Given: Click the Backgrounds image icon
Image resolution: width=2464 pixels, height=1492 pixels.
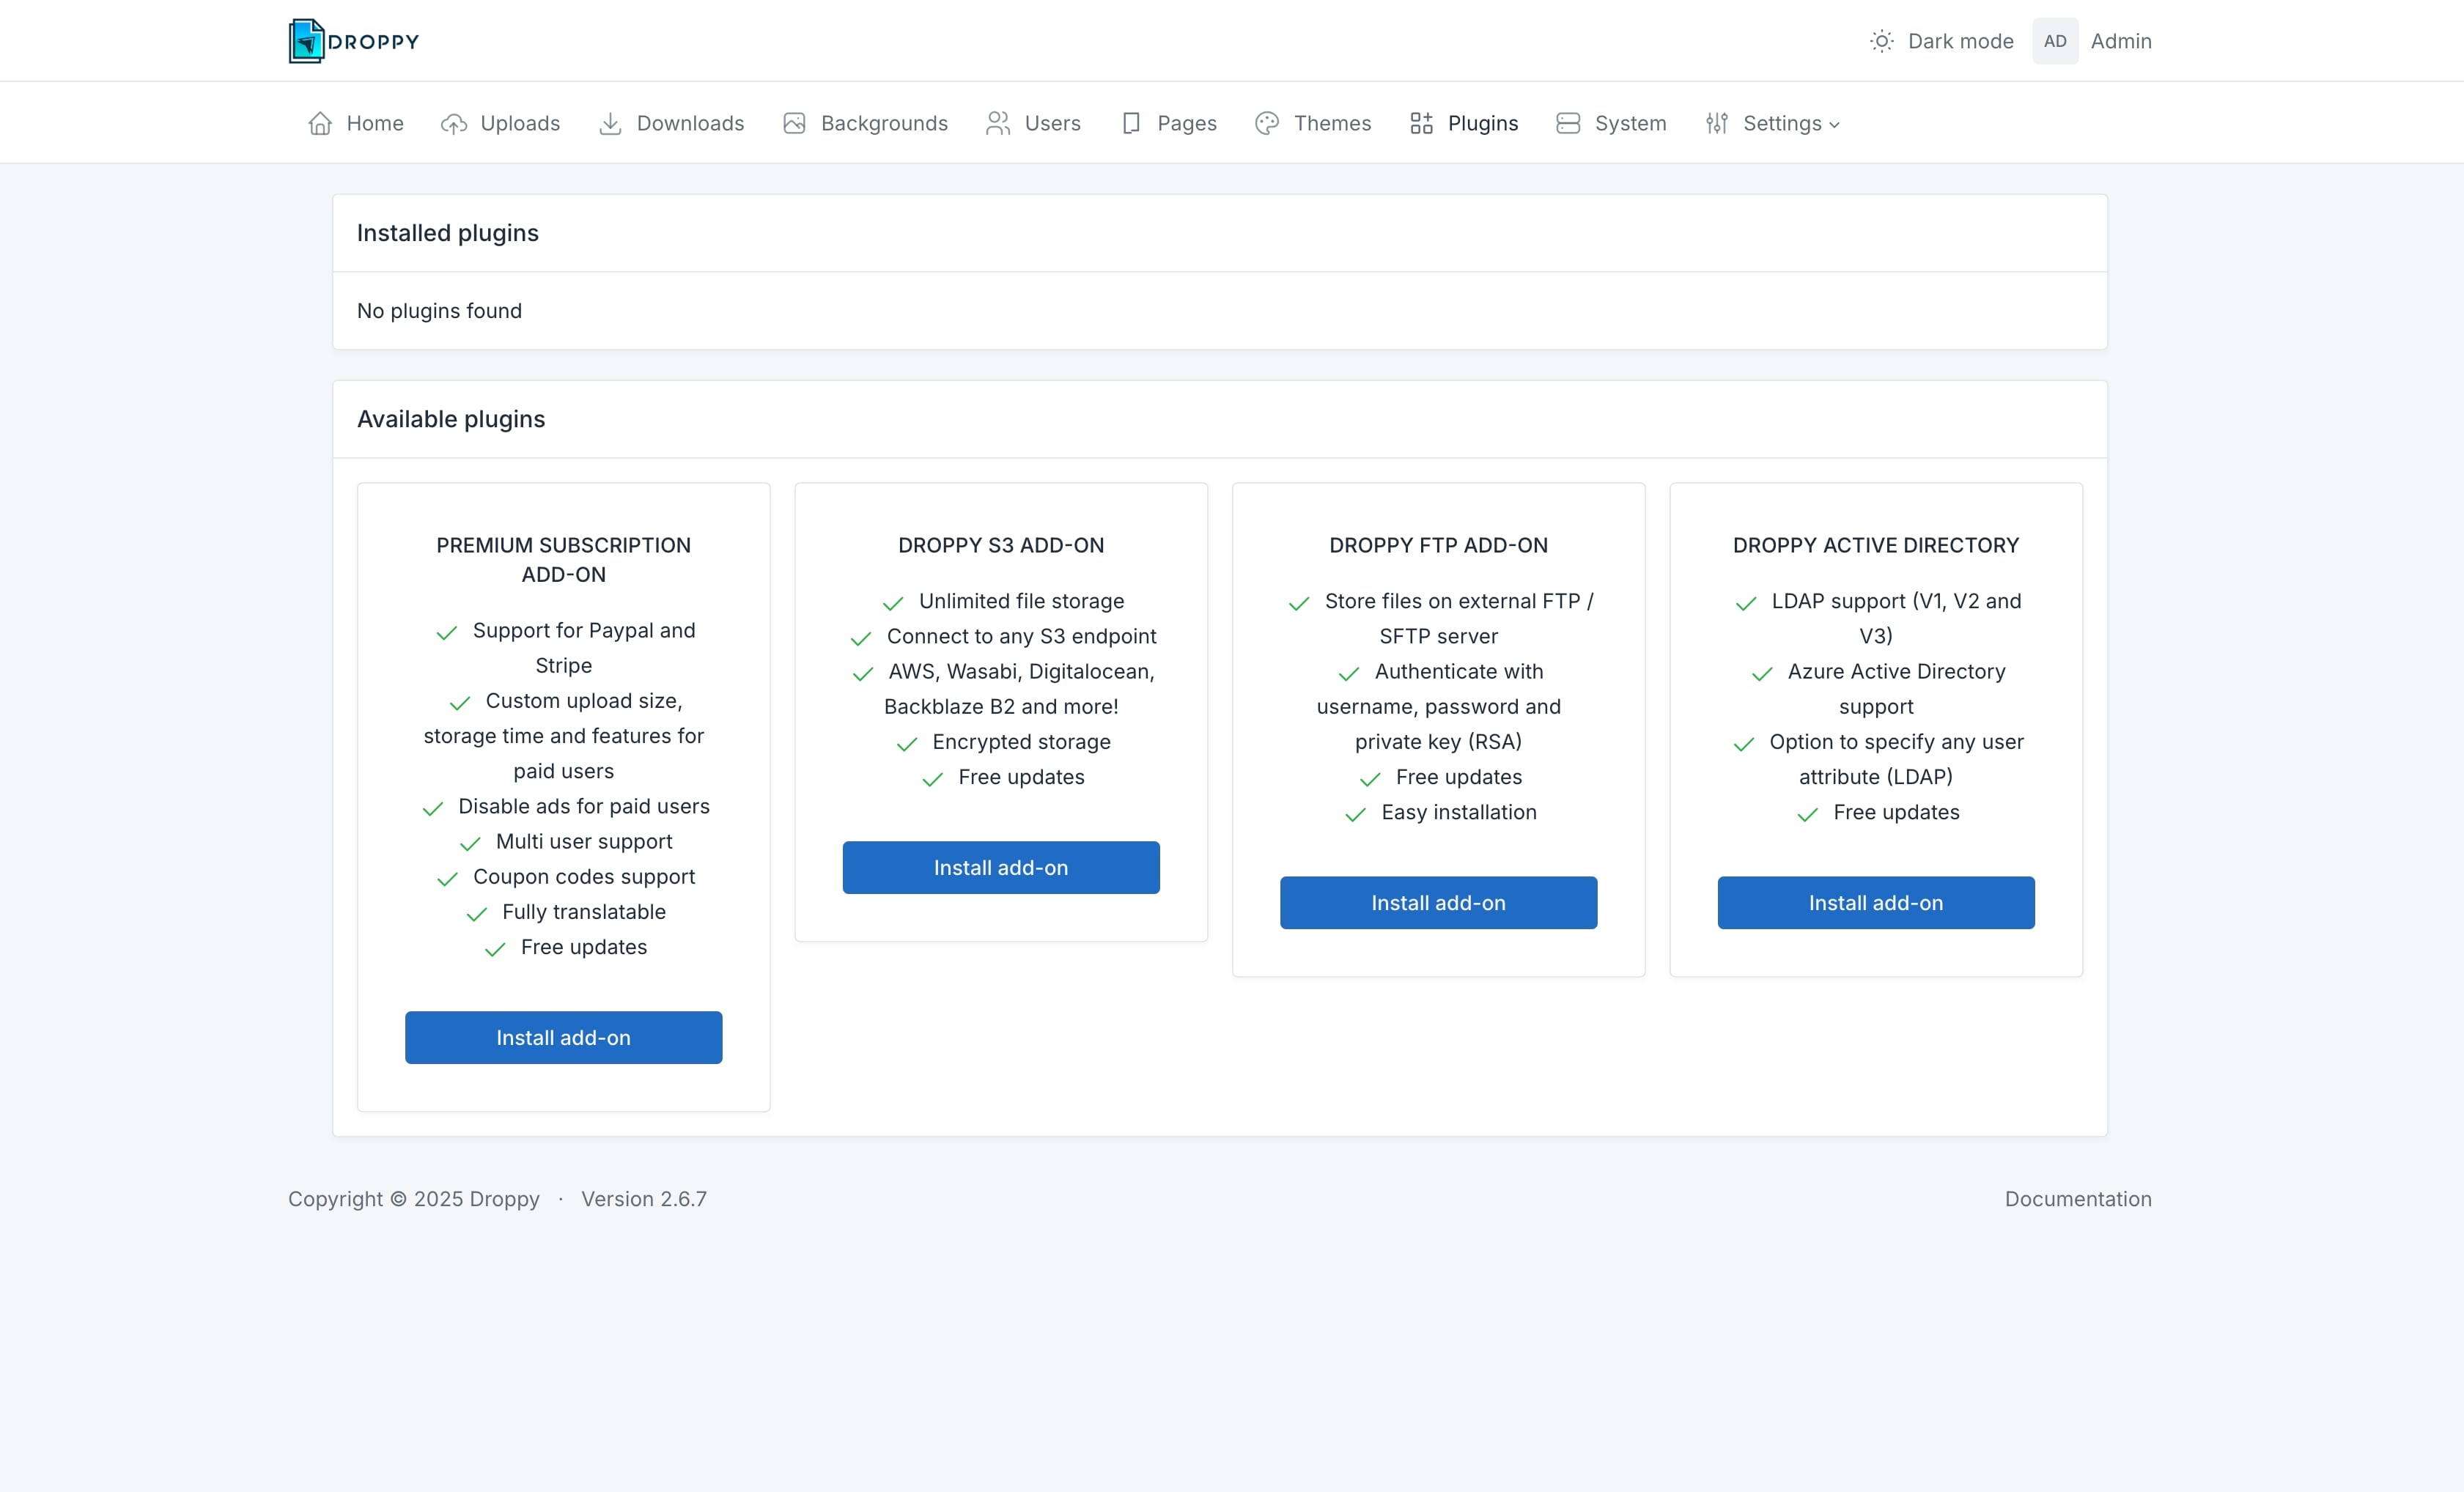Looking at the screenshot, I should 794,123.
